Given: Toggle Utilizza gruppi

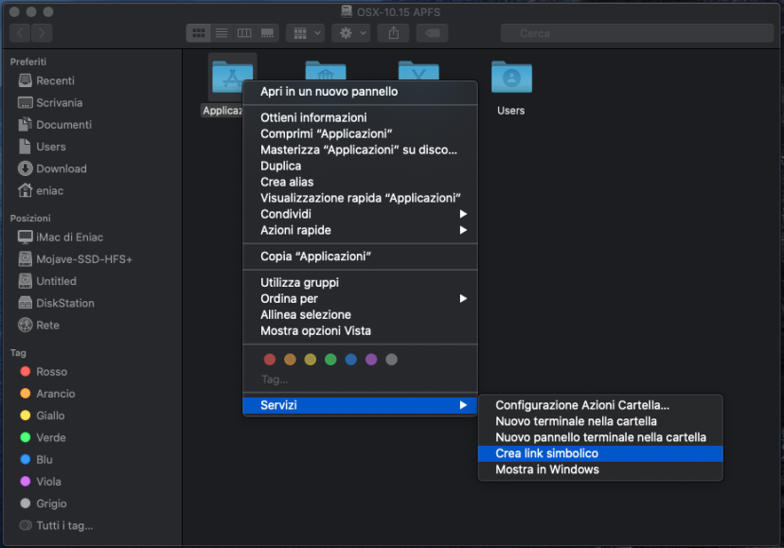Looking at the screenshot, I should tap(360, 282).
